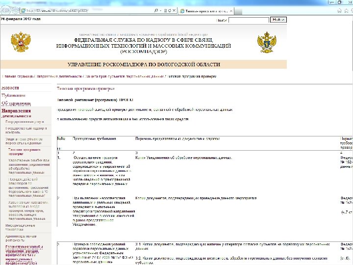This screenshot has width=353, height=265.
Task: Open Защита прав субъектов sidebar link
Action: (x=24, y=141)
